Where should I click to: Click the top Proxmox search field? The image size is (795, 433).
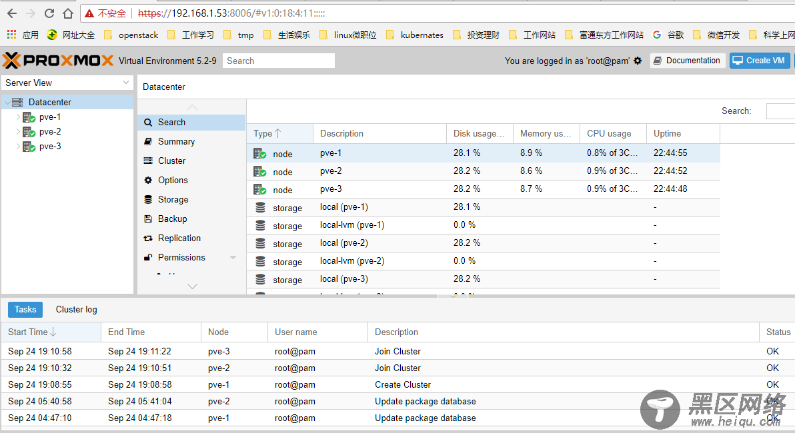pos(278,61)
